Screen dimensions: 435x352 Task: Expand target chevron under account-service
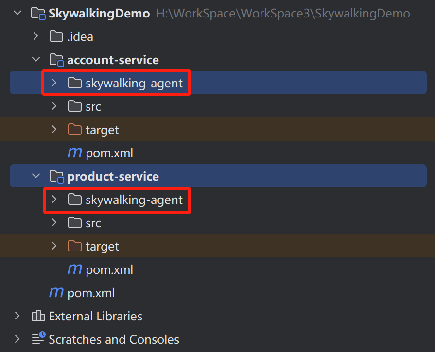[x=54, y=129]
